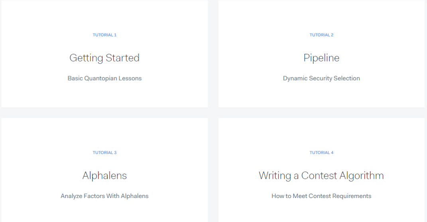Click the TUTORIAL 4 label
This screenshot has width=427, height=222.
(x=321, y=153)
